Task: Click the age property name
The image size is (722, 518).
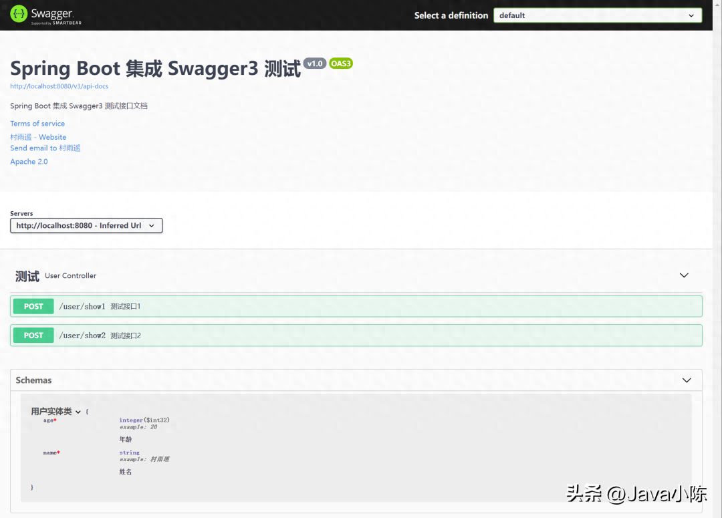Action: click(49, 420)
